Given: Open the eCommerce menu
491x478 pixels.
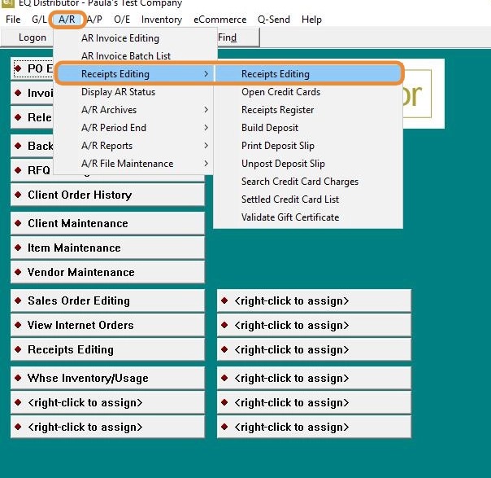Looking at the screenshot, I should [219, 20].
